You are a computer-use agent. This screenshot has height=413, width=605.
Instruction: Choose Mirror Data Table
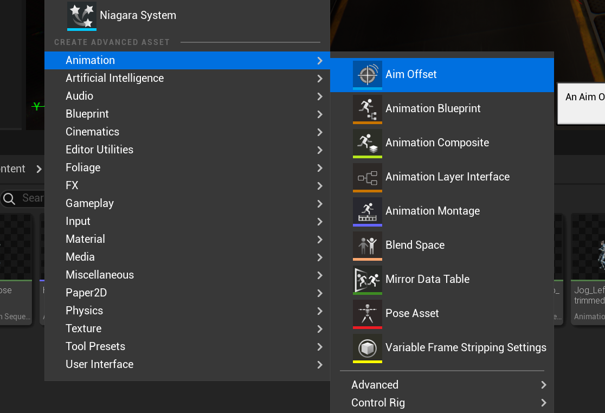tap(442, 280)
